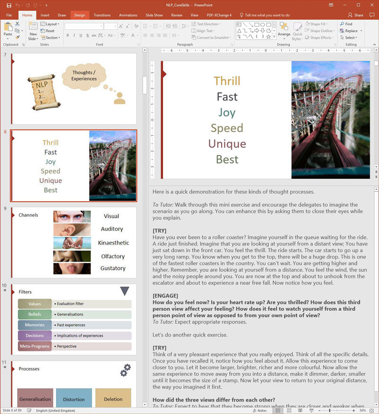
Task: Click the Paste clipboard icon
Action: tap(8, 27)
